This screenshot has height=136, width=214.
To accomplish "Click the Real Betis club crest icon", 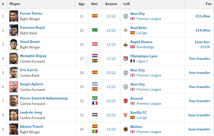I will pyautogui.click(x=126, y=30).
